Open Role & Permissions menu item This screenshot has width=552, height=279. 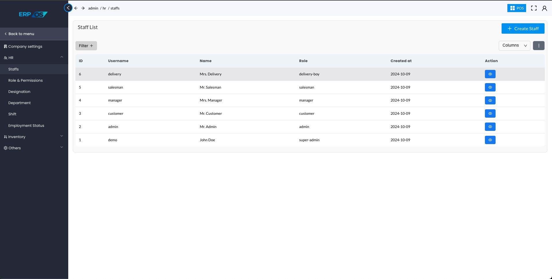(x=25, y=81)
